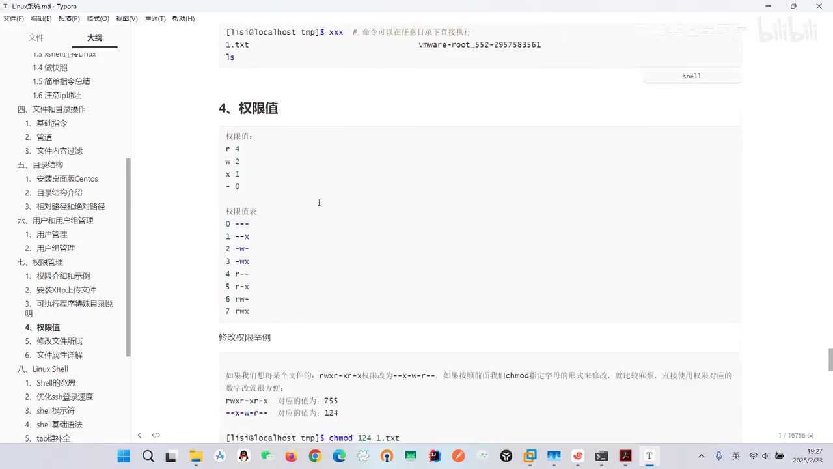Open Postman from the taskbar
833x469 pixels.
[x=459, y=456]
